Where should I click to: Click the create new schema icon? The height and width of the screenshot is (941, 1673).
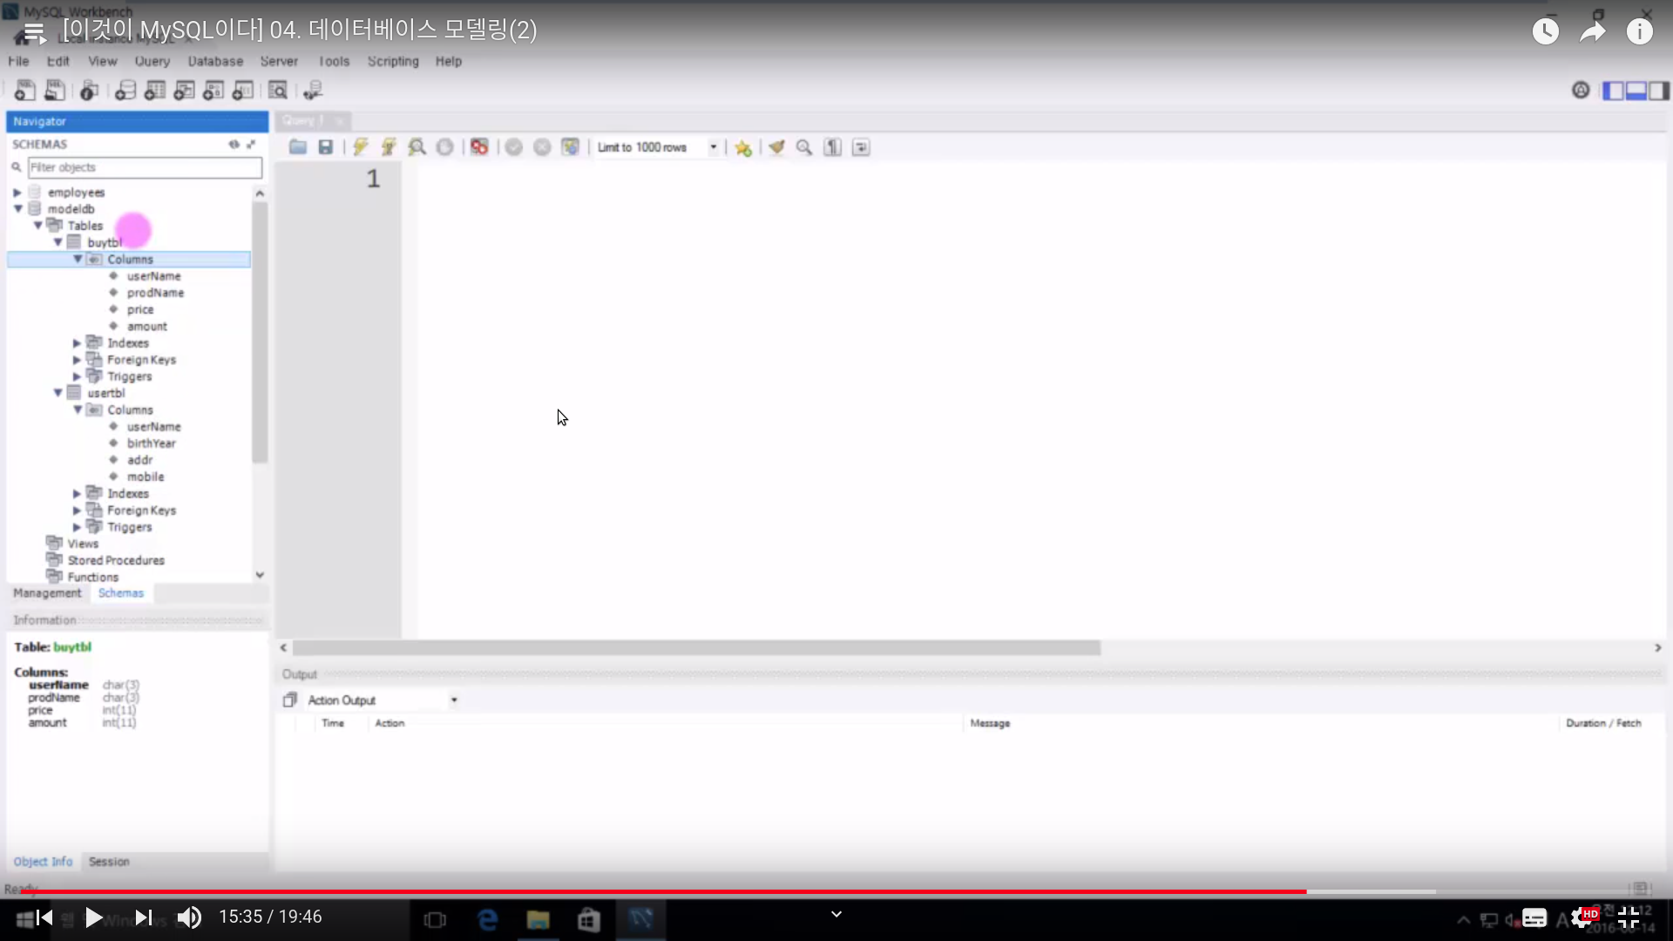125,90
